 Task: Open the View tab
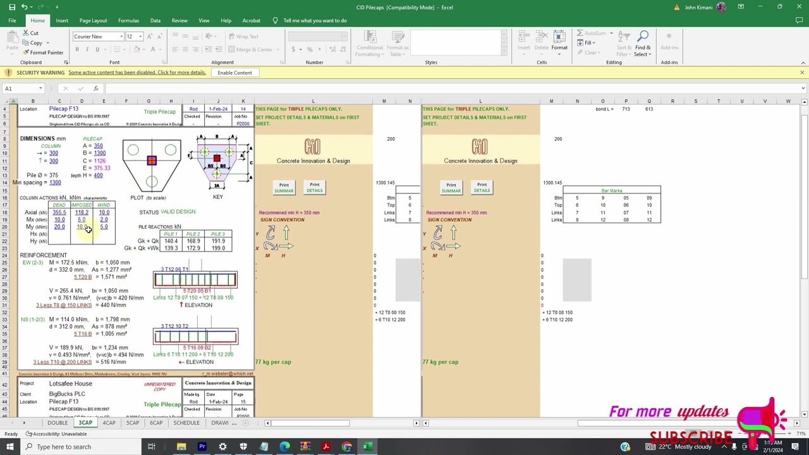[204, 20]
